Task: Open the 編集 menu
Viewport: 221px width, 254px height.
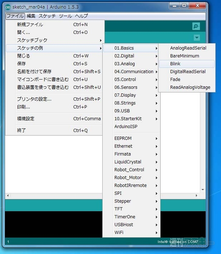Action: pyautogui.click(x=31, y=16)
